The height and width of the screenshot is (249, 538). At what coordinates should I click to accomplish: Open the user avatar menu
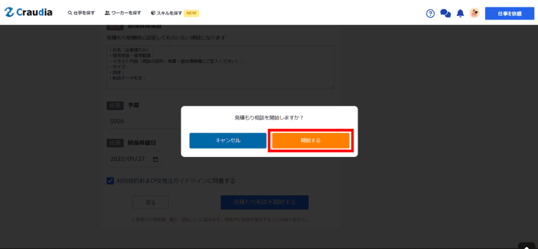pyautogui.click(x=474, y=13)
